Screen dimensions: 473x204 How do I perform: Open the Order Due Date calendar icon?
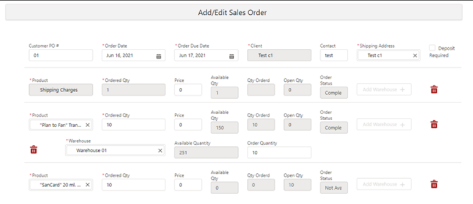click(232, 56)
